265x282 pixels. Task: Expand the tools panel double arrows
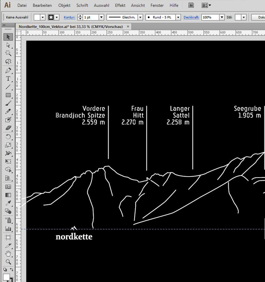click(x=4, y=25)
